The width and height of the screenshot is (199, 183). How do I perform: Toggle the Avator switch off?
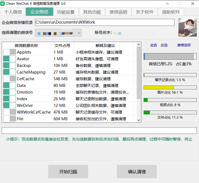click(x=9, y=59)
